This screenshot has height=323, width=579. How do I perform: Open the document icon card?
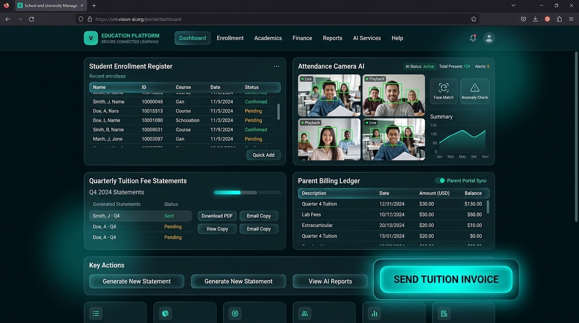click(444, 313)
